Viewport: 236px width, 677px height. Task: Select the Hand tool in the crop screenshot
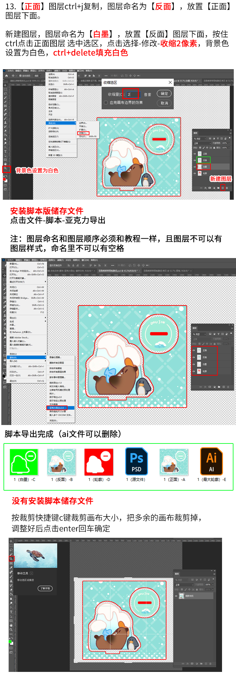[x=11, y=625]
